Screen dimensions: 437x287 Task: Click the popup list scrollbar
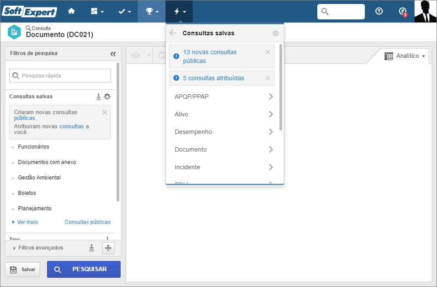point(281,87)
